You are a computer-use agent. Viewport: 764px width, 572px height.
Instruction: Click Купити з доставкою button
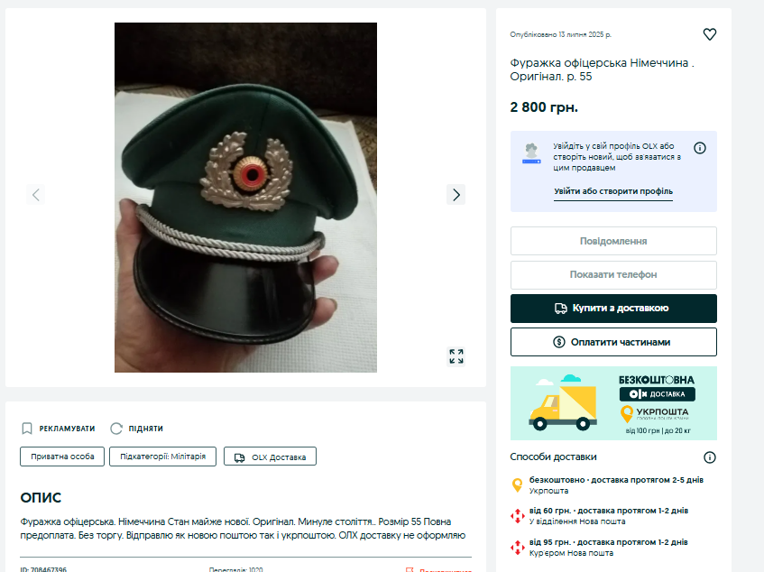click(613, 309)
